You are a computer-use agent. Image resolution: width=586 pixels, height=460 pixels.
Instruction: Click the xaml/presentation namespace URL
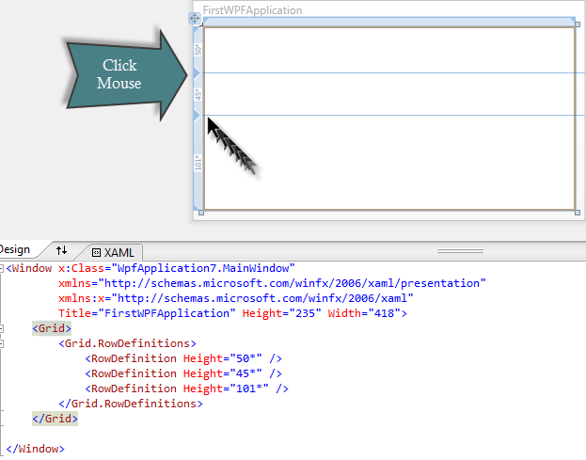tap(292, 283)
